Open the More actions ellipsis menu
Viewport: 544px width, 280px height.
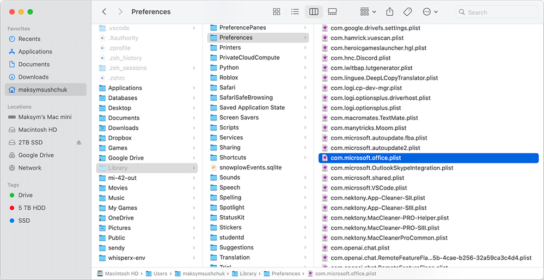[x=430, y=12]
